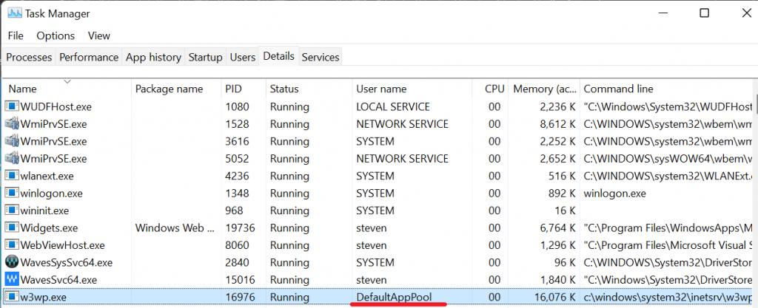Click the w3wp.exe process icon
Screen dimensions: 758x308
[x=11, y=298]
